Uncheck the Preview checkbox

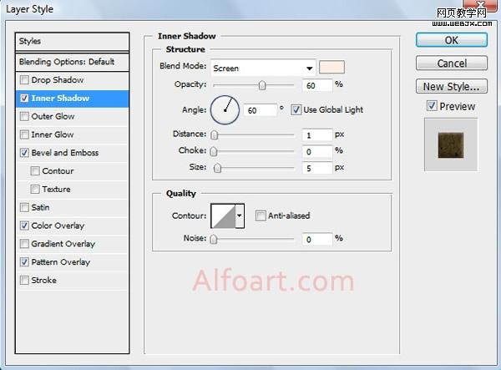[x=431, y=106]
